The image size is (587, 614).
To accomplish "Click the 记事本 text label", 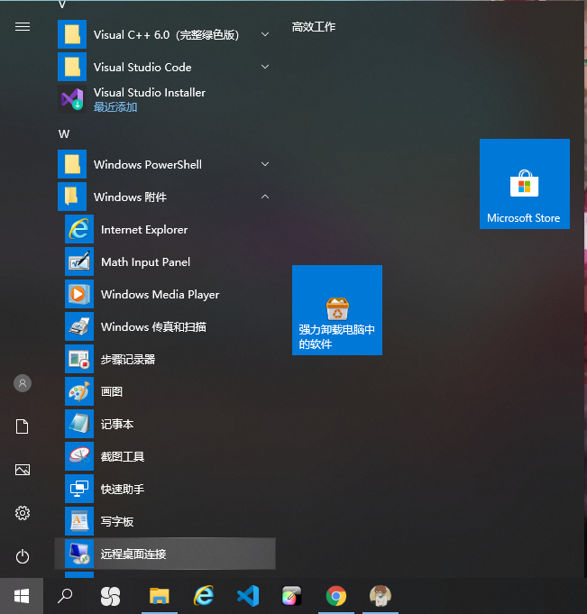I will tap(117, 424).
